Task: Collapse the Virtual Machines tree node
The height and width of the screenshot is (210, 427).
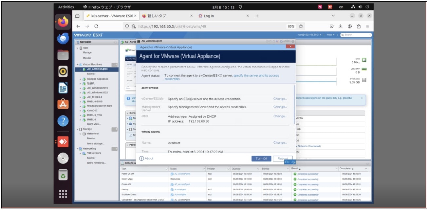Action: pos(78,65)
